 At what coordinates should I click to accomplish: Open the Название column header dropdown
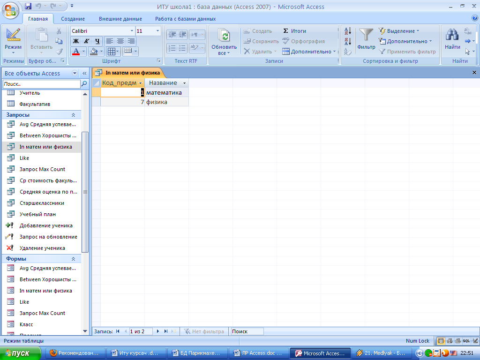click(x=184, y=83)
